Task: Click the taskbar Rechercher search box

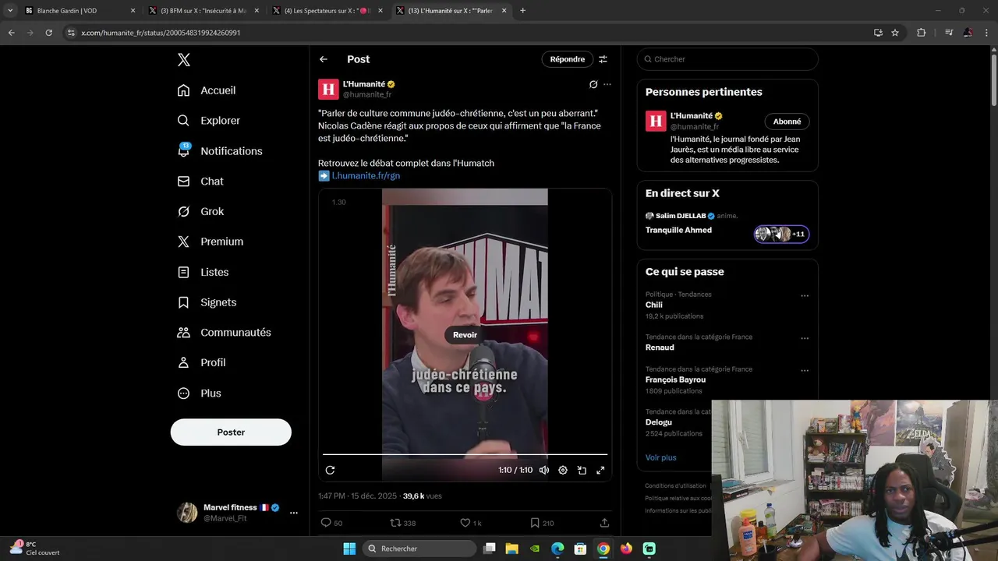Action: 419,549
